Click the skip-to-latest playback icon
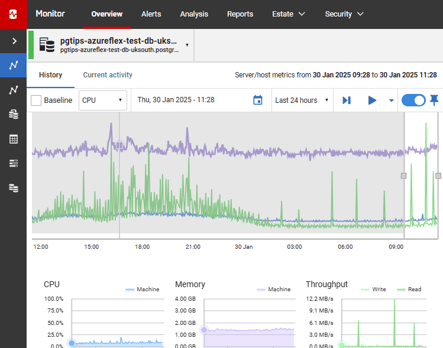 [347, 100]
